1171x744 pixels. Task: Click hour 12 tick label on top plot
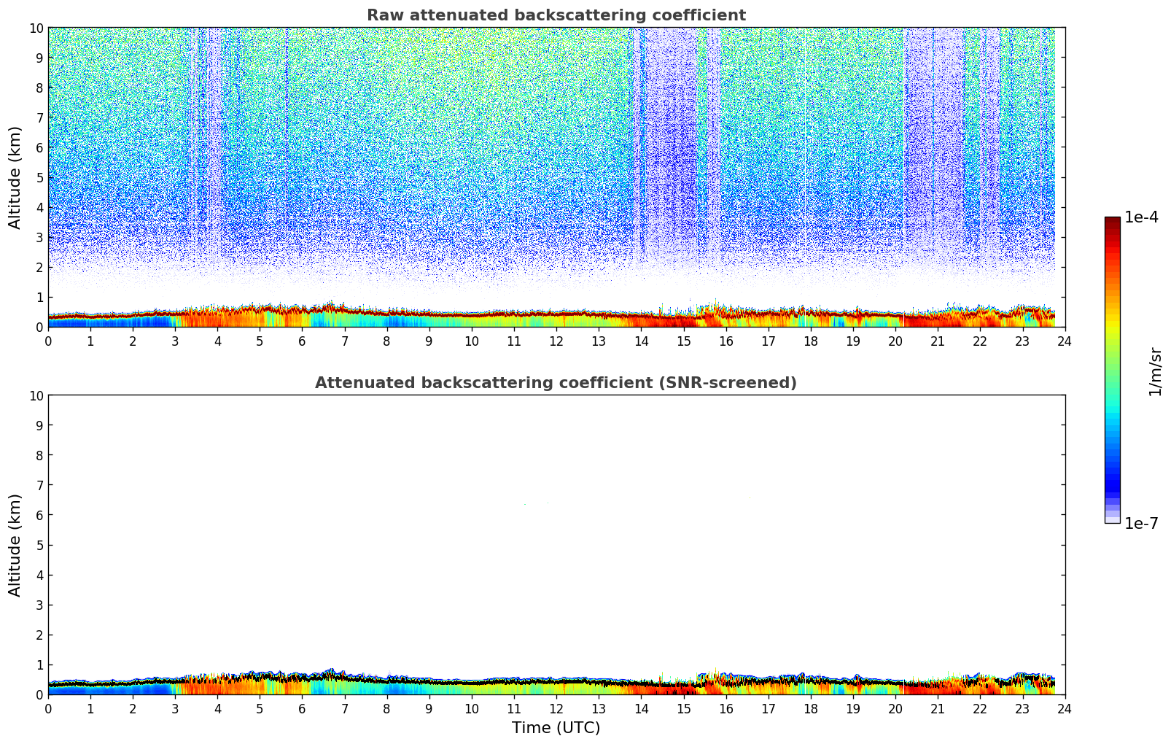[x=556, y=341]
